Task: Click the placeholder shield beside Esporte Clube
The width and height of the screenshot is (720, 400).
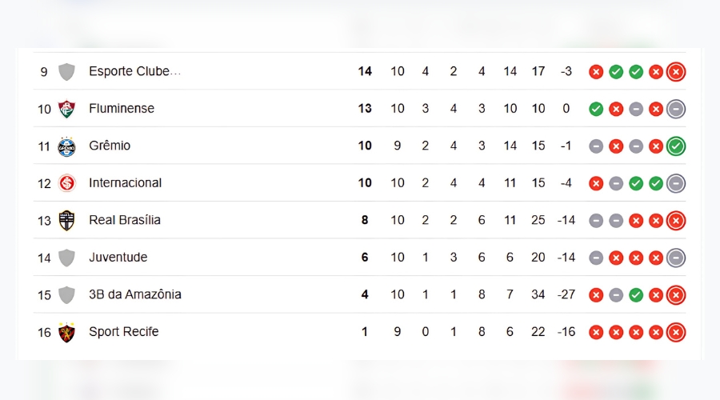Action: pos(67,72)
